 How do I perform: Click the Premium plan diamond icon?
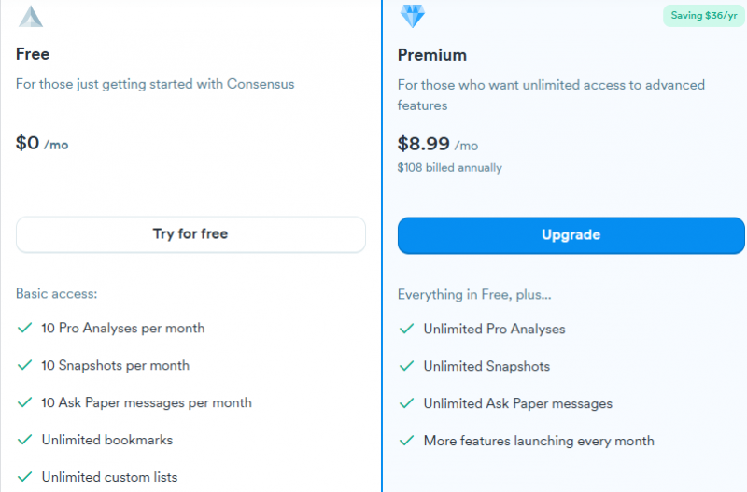412,16
